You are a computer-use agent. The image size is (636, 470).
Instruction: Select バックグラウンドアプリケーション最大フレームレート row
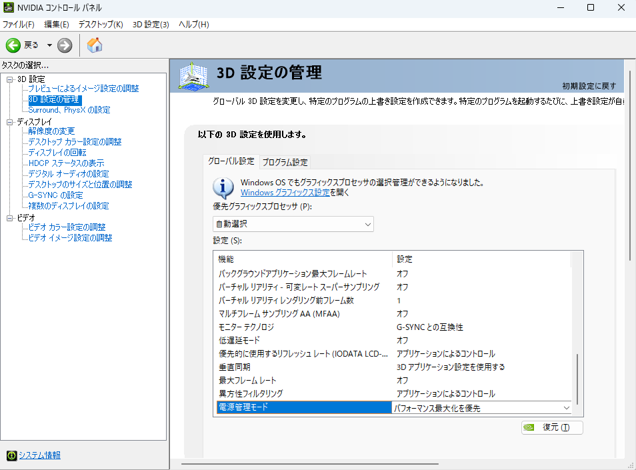pyautogui.click(x=393, y=274)
